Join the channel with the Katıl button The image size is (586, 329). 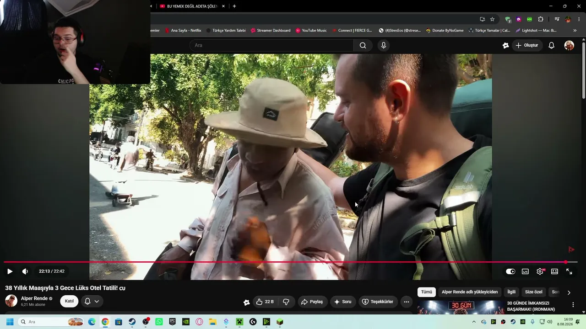(69, 301)
